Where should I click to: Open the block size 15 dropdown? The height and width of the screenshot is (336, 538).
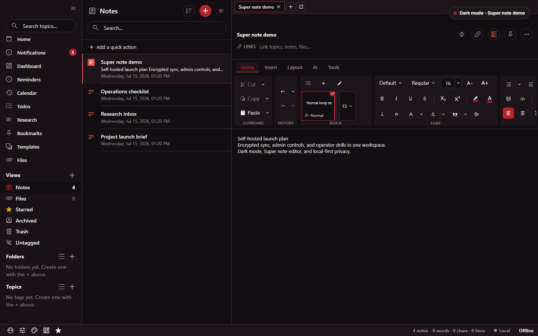tap(347, 106)
